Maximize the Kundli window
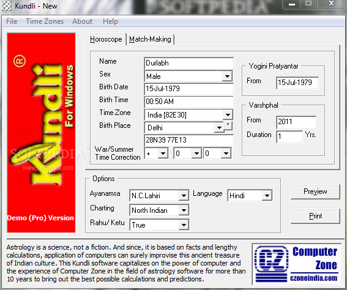The height and width of the screenshot is (290, 347). point(308,4)
